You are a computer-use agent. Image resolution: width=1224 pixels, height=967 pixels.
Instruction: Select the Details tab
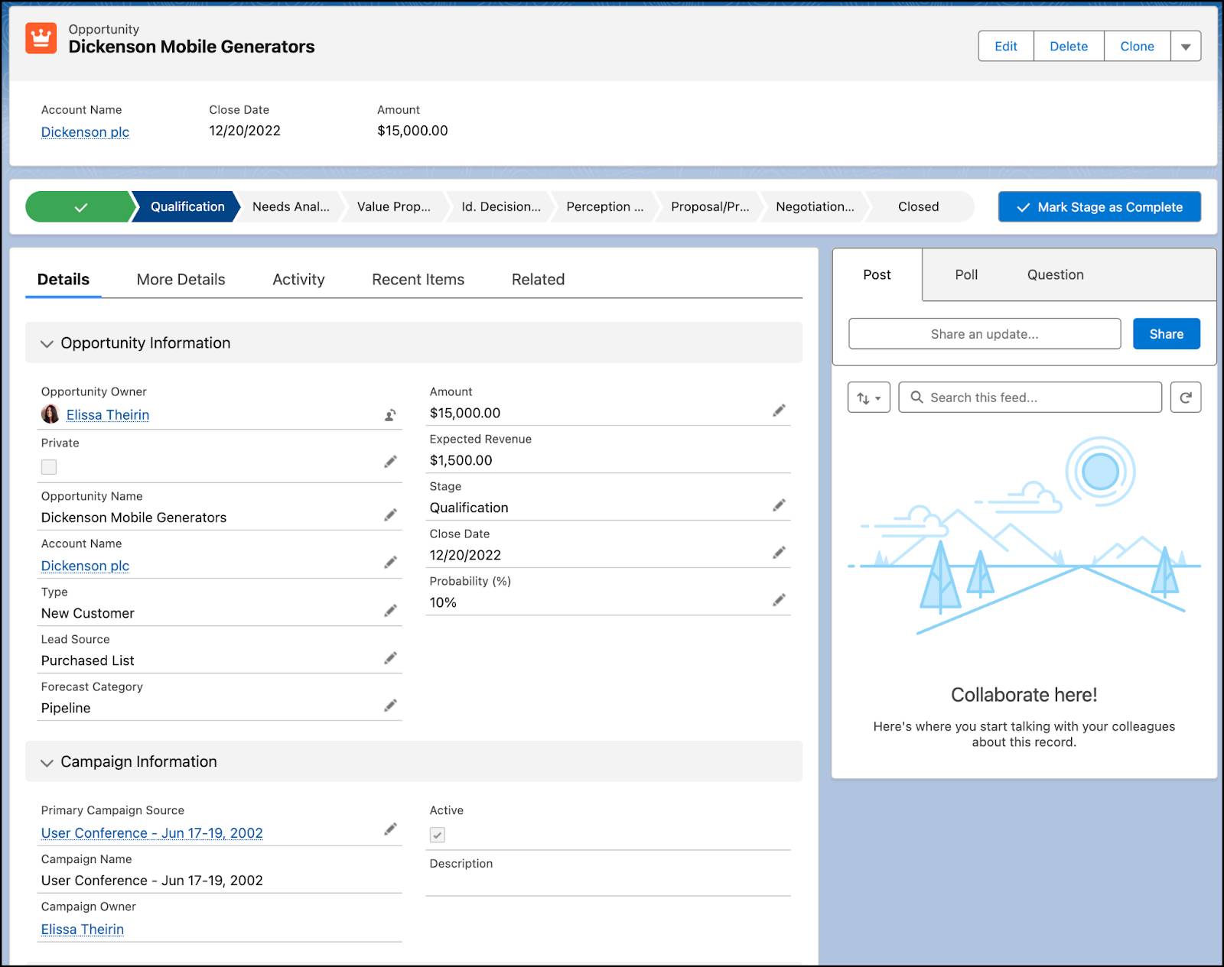tap(63, 280)
